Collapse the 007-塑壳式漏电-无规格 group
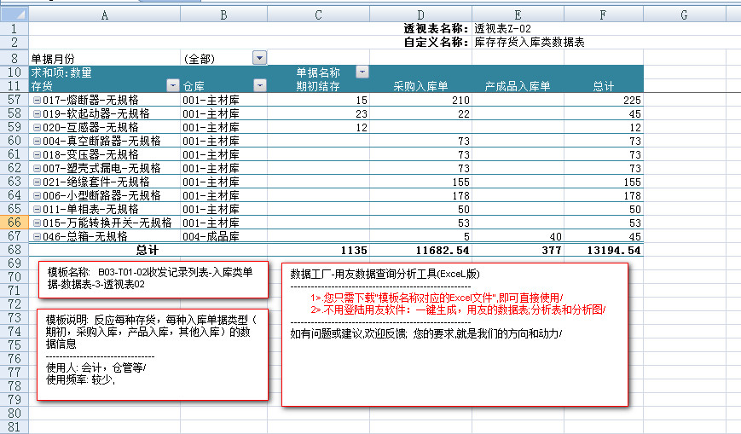741x434 pixels. point(36,169)
